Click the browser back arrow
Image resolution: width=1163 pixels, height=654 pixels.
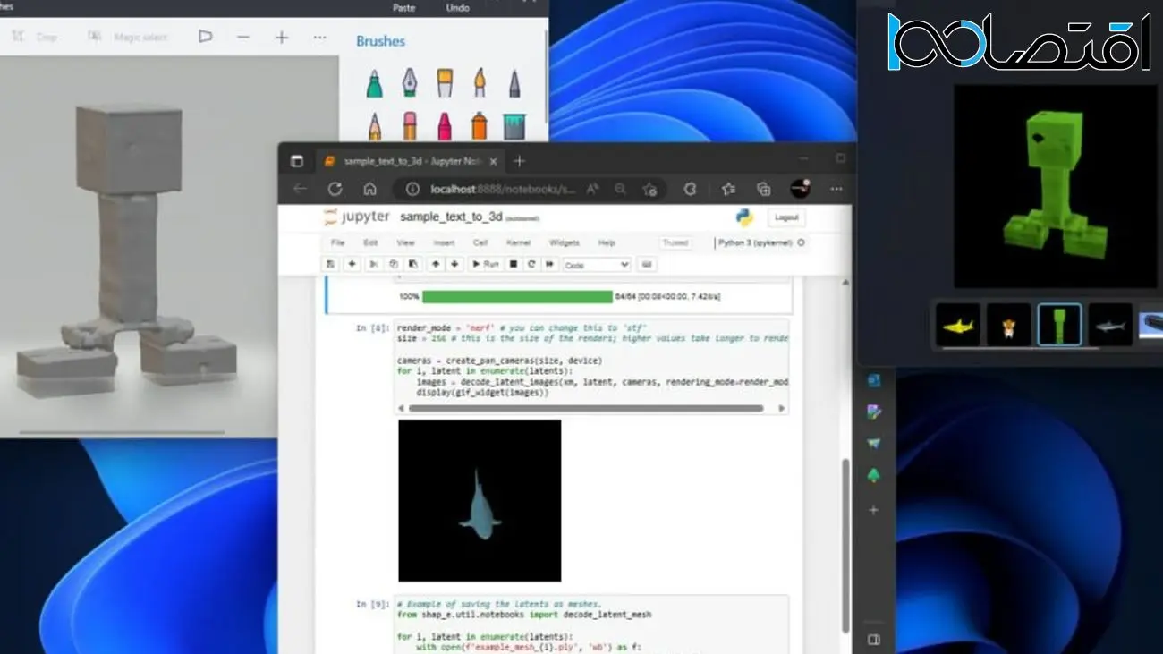tap(300, 189)
